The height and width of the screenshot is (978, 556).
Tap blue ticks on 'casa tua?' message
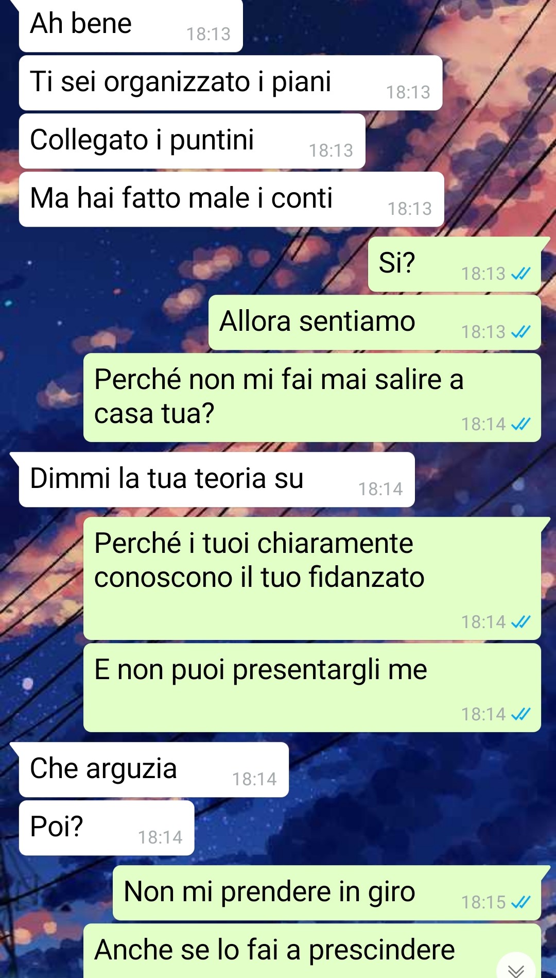520,424
